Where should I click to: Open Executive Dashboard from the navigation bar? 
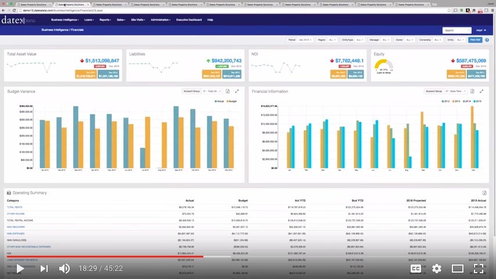[x=189, y=20]
